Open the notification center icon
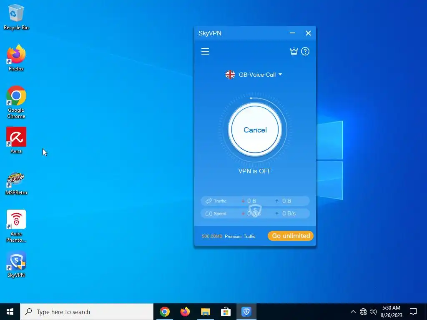This screenshot has width=427, height=320. coord(413,312)
